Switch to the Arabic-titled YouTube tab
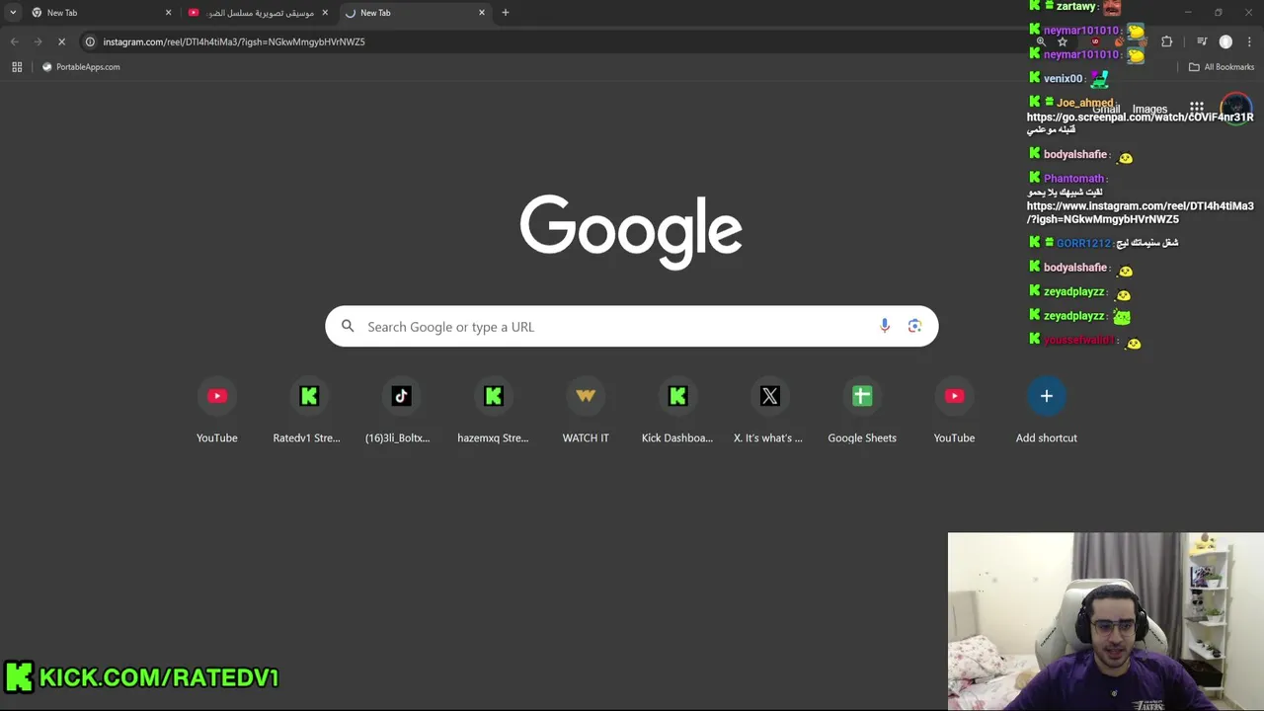The height and width of the screenshot is (711, 1264). click(257, 13)
